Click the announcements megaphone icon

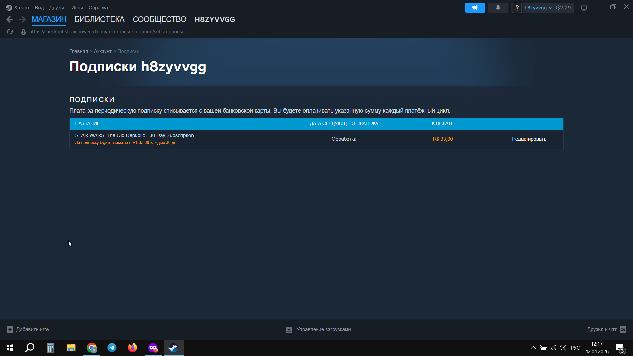475,8
